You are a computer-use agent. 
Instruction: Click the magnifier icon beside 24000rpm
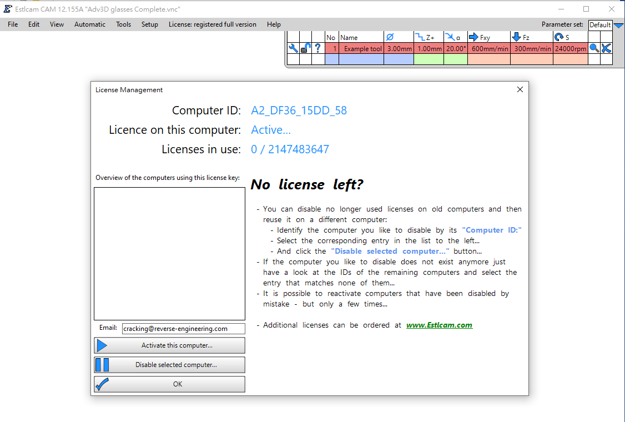[x=594, y=48]
